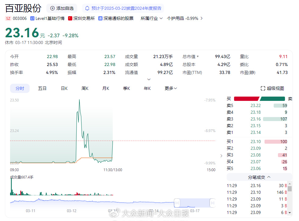Click the 总股本 value 4.29亿

point(224,64)
